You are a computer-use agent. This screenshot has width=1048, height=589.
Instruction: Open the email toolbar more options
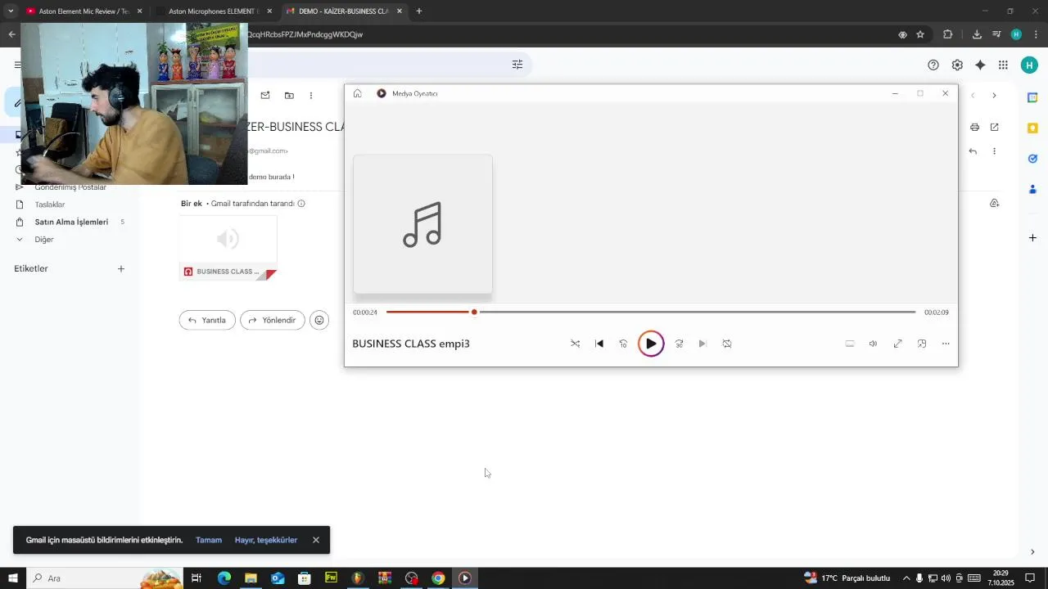point(311,96)
